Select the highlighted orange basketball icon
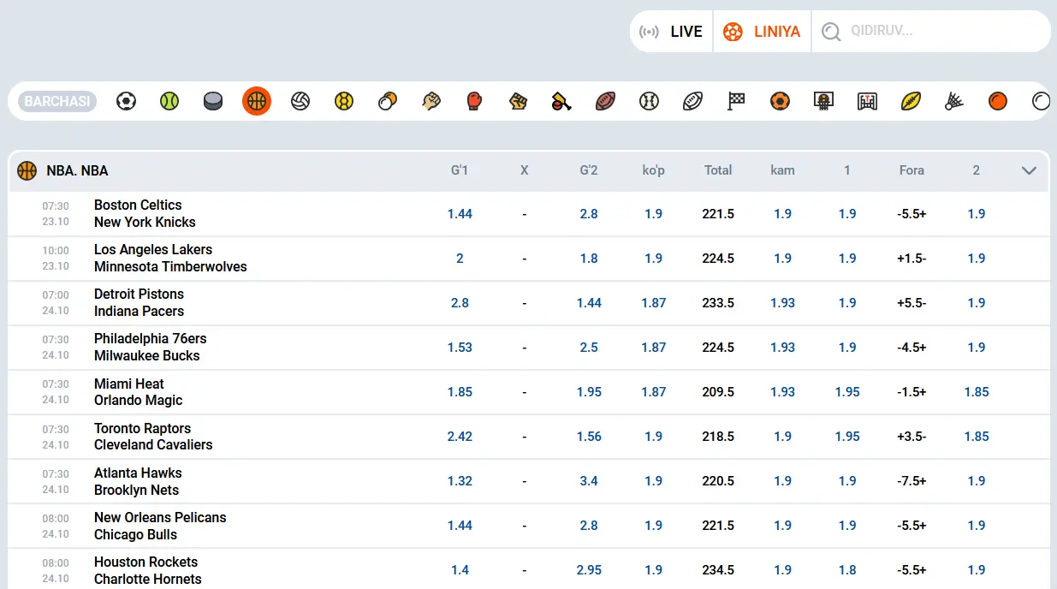Image resolution: width=1057 pixels, height=589 pixels. click(x=257, y=101)
